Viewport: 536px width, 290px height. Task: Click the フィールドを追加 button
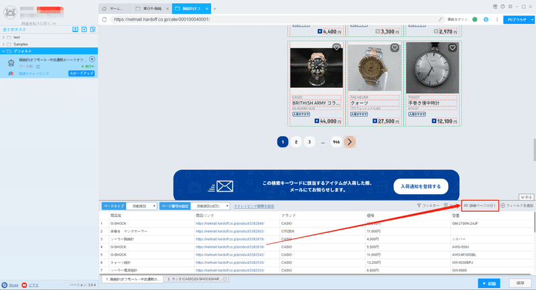[x=517, y=206]
